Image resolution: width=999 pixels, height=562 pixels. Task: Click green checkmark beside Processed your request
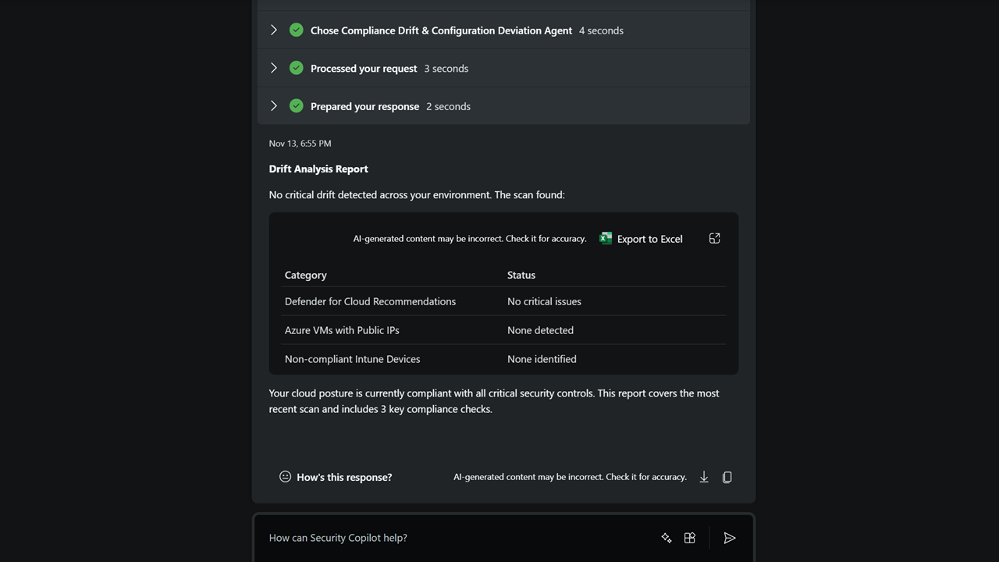pos(296,68)
